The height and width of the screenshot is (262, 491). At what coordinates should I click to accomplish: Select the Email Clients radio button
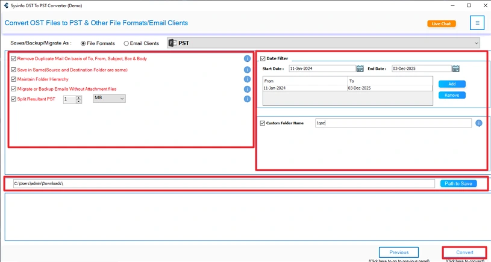pyautogui.click(x=126, y=43)
